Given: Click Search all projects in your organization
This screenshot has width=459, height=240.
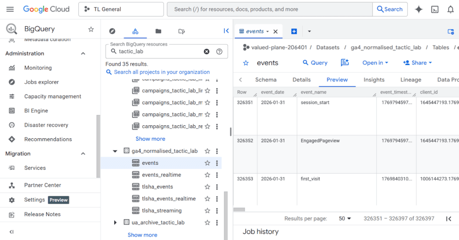Looking at the screenshot, I should [161, 72].
